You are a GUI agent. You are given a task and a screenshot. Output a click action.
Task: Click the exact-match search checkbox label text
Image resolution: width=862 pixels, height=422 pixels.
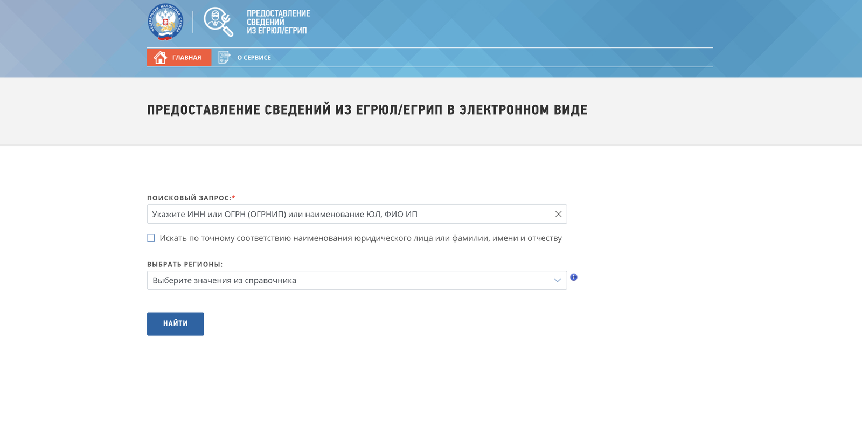(360, 238)
